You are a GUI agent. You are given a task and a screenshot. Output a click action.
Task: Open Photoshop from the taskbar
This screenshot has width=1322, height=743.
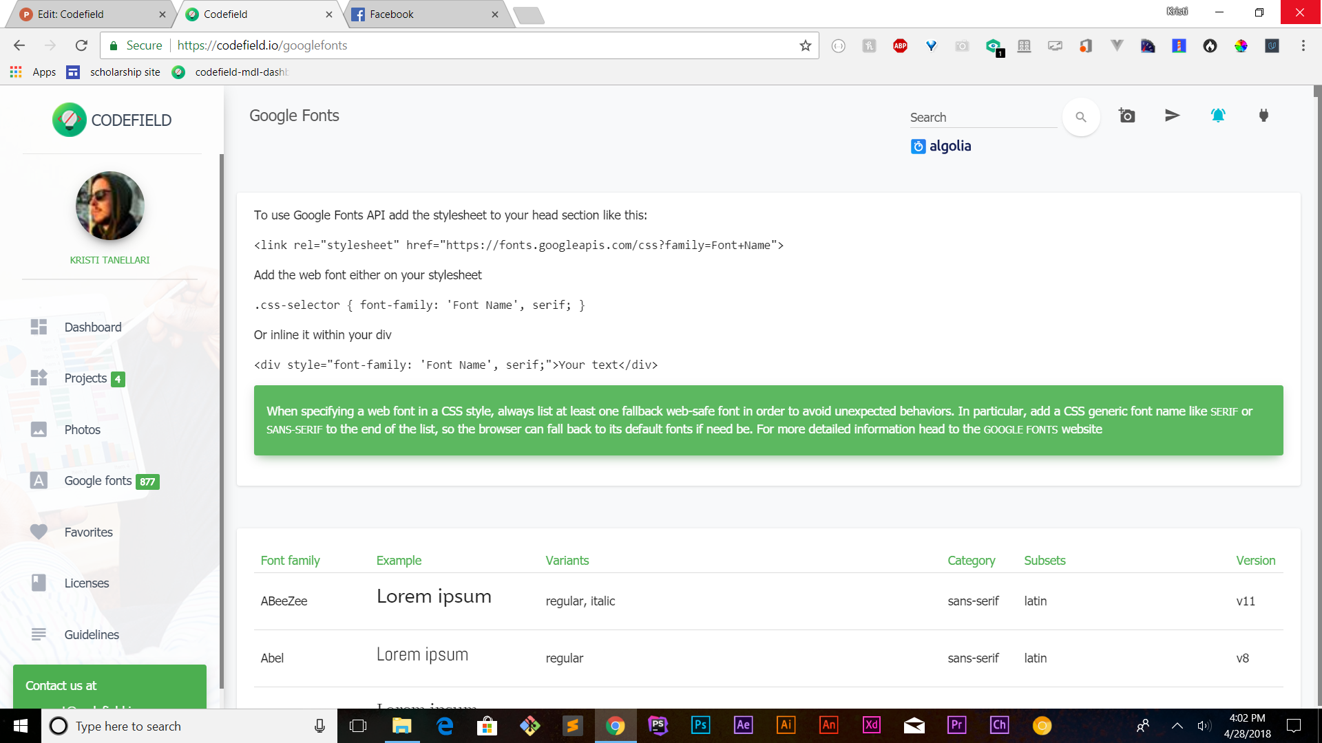point(700,725)
